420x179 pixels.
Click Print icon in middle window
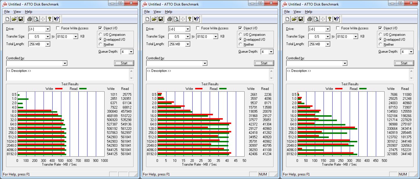tap(169, 19)
